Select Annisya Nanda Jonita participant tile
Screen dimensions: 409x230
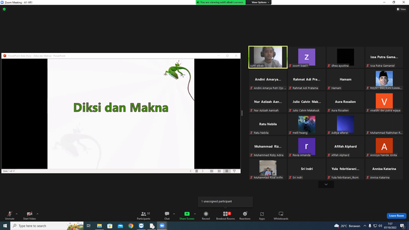384,147
